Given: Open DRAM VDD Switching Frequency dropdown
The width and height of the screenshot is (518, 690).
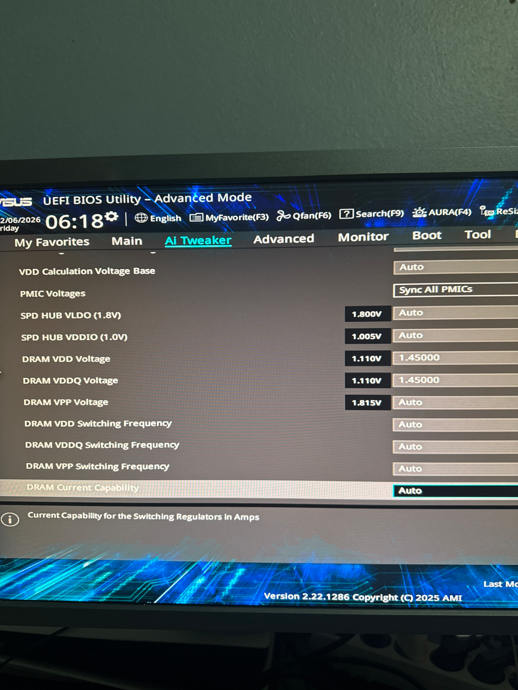Looking at the screenshot, I should coord(455,425).
